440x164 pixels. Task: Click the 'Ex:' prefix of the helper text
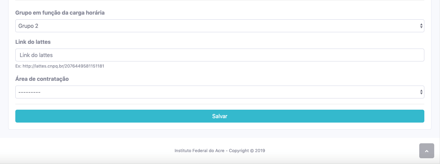(x=18, y=66)
